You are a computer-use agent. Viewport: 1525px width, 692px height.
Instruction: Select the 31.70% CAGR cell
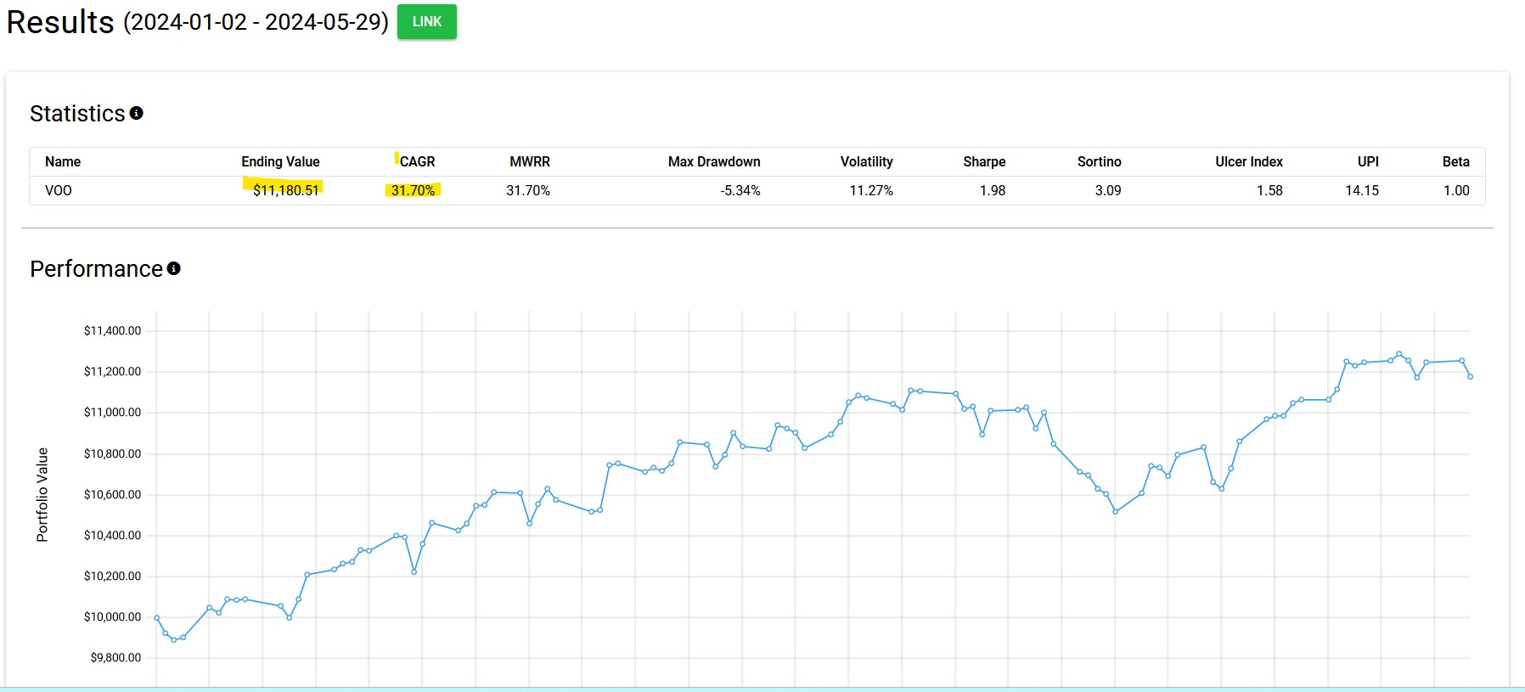point(413,190)
